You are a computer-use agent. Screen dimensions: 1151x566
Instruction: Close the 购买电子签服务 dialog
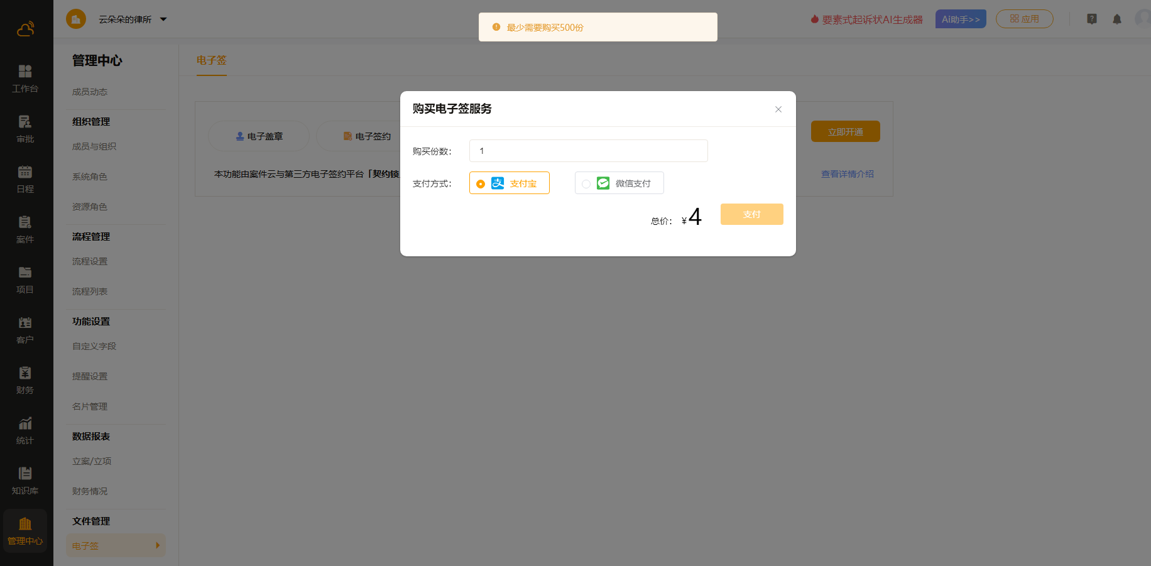click(778, 109)
